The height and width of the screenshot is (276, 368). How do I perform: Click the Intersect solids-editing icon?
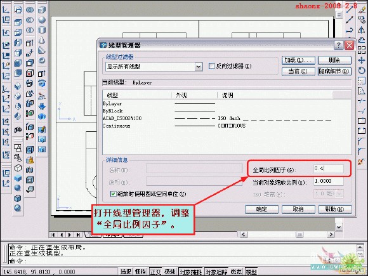[30, 30]
